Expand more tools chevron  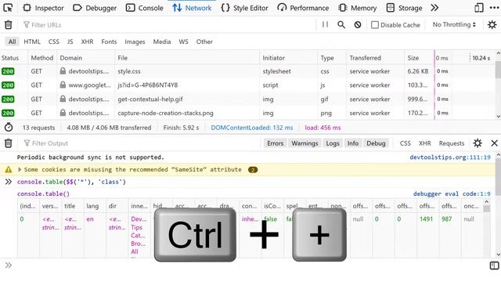(x=434, y=8)
